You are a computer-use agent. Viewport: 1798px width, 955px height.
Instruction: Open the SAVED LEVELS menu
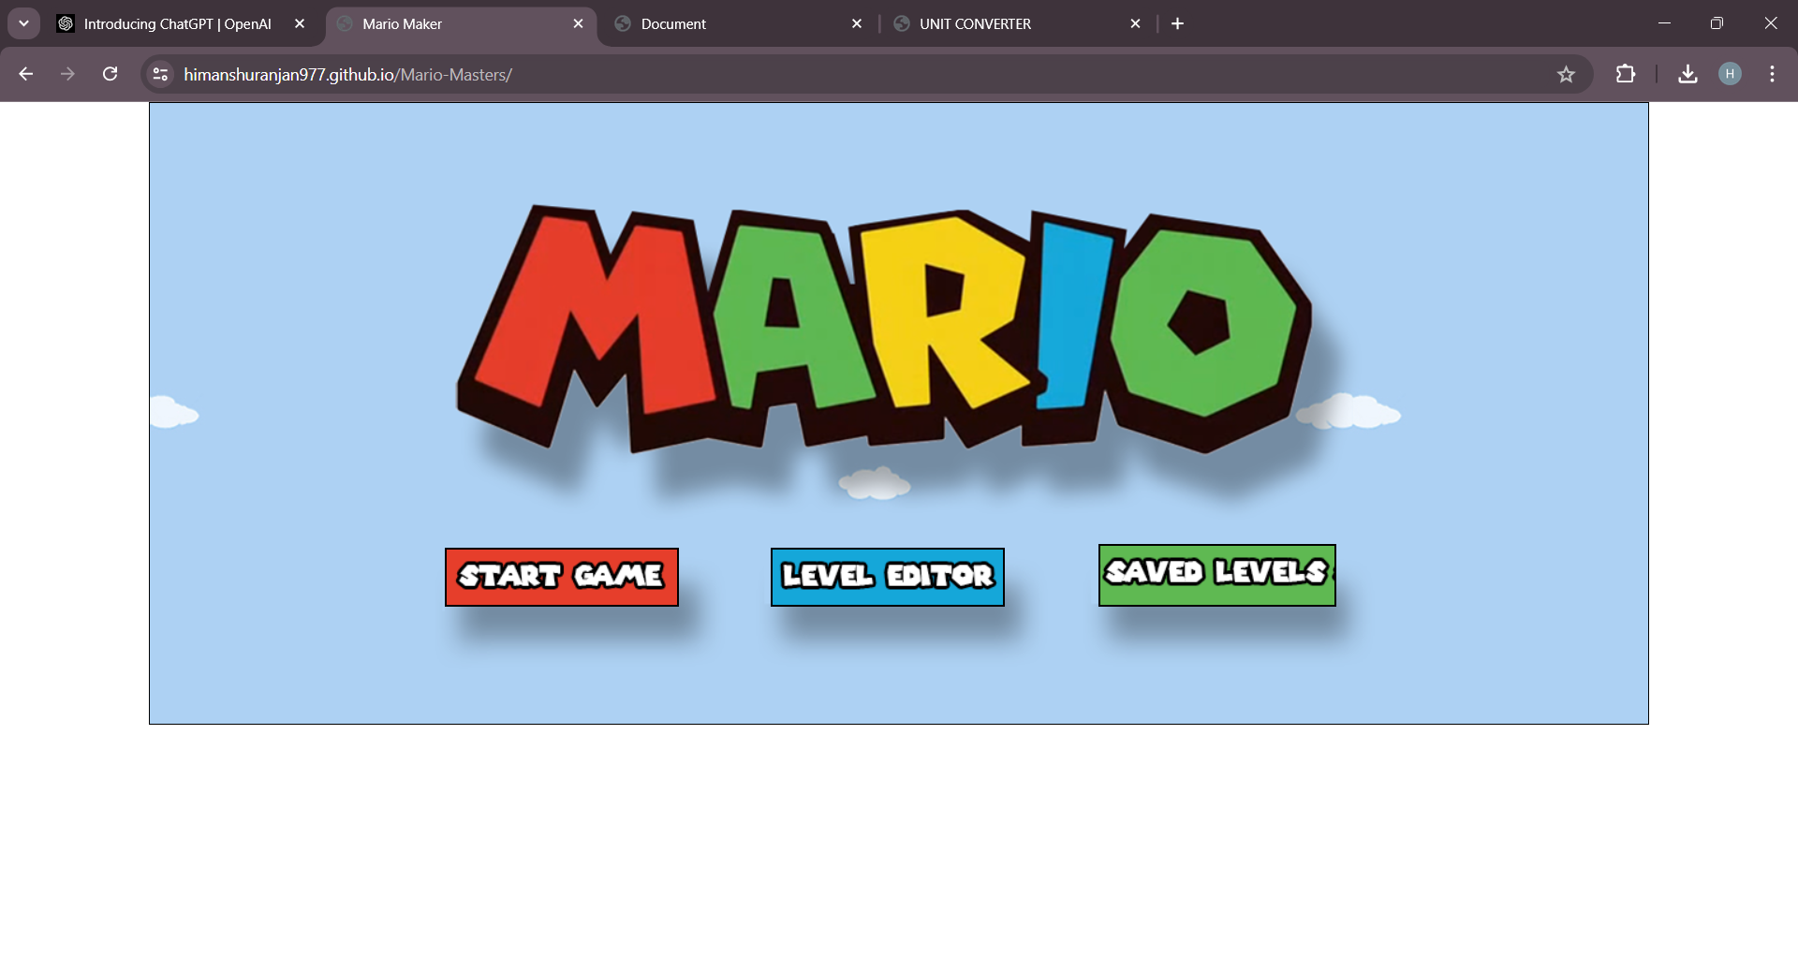tap(1216, 575)
